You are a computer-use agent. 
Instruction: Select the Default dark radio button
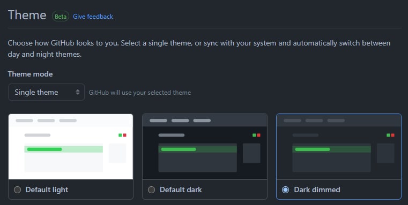151,189
